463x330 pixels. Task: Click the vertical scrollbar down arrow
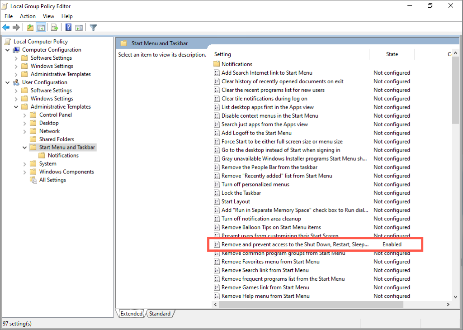coord(456,297)
